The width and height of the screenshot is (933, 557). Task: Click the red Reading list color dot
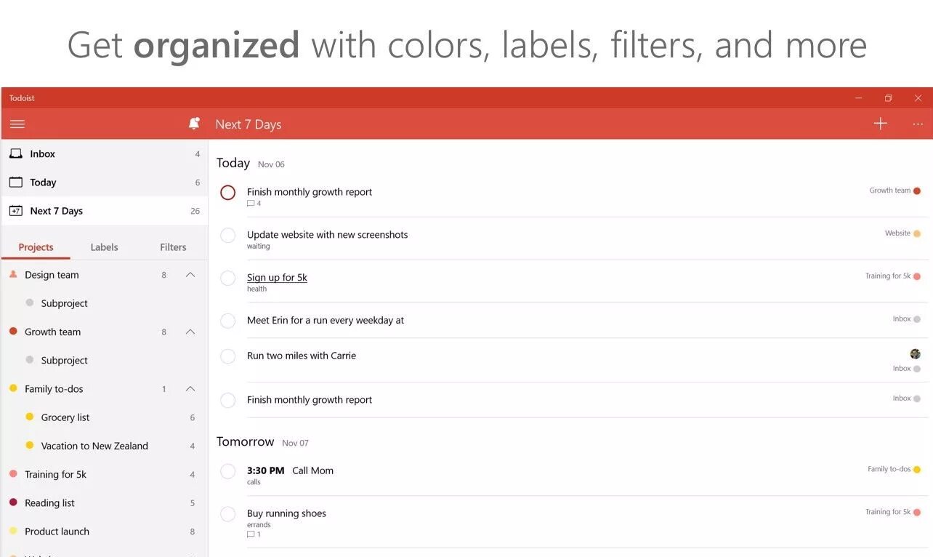tap(13, 502)
